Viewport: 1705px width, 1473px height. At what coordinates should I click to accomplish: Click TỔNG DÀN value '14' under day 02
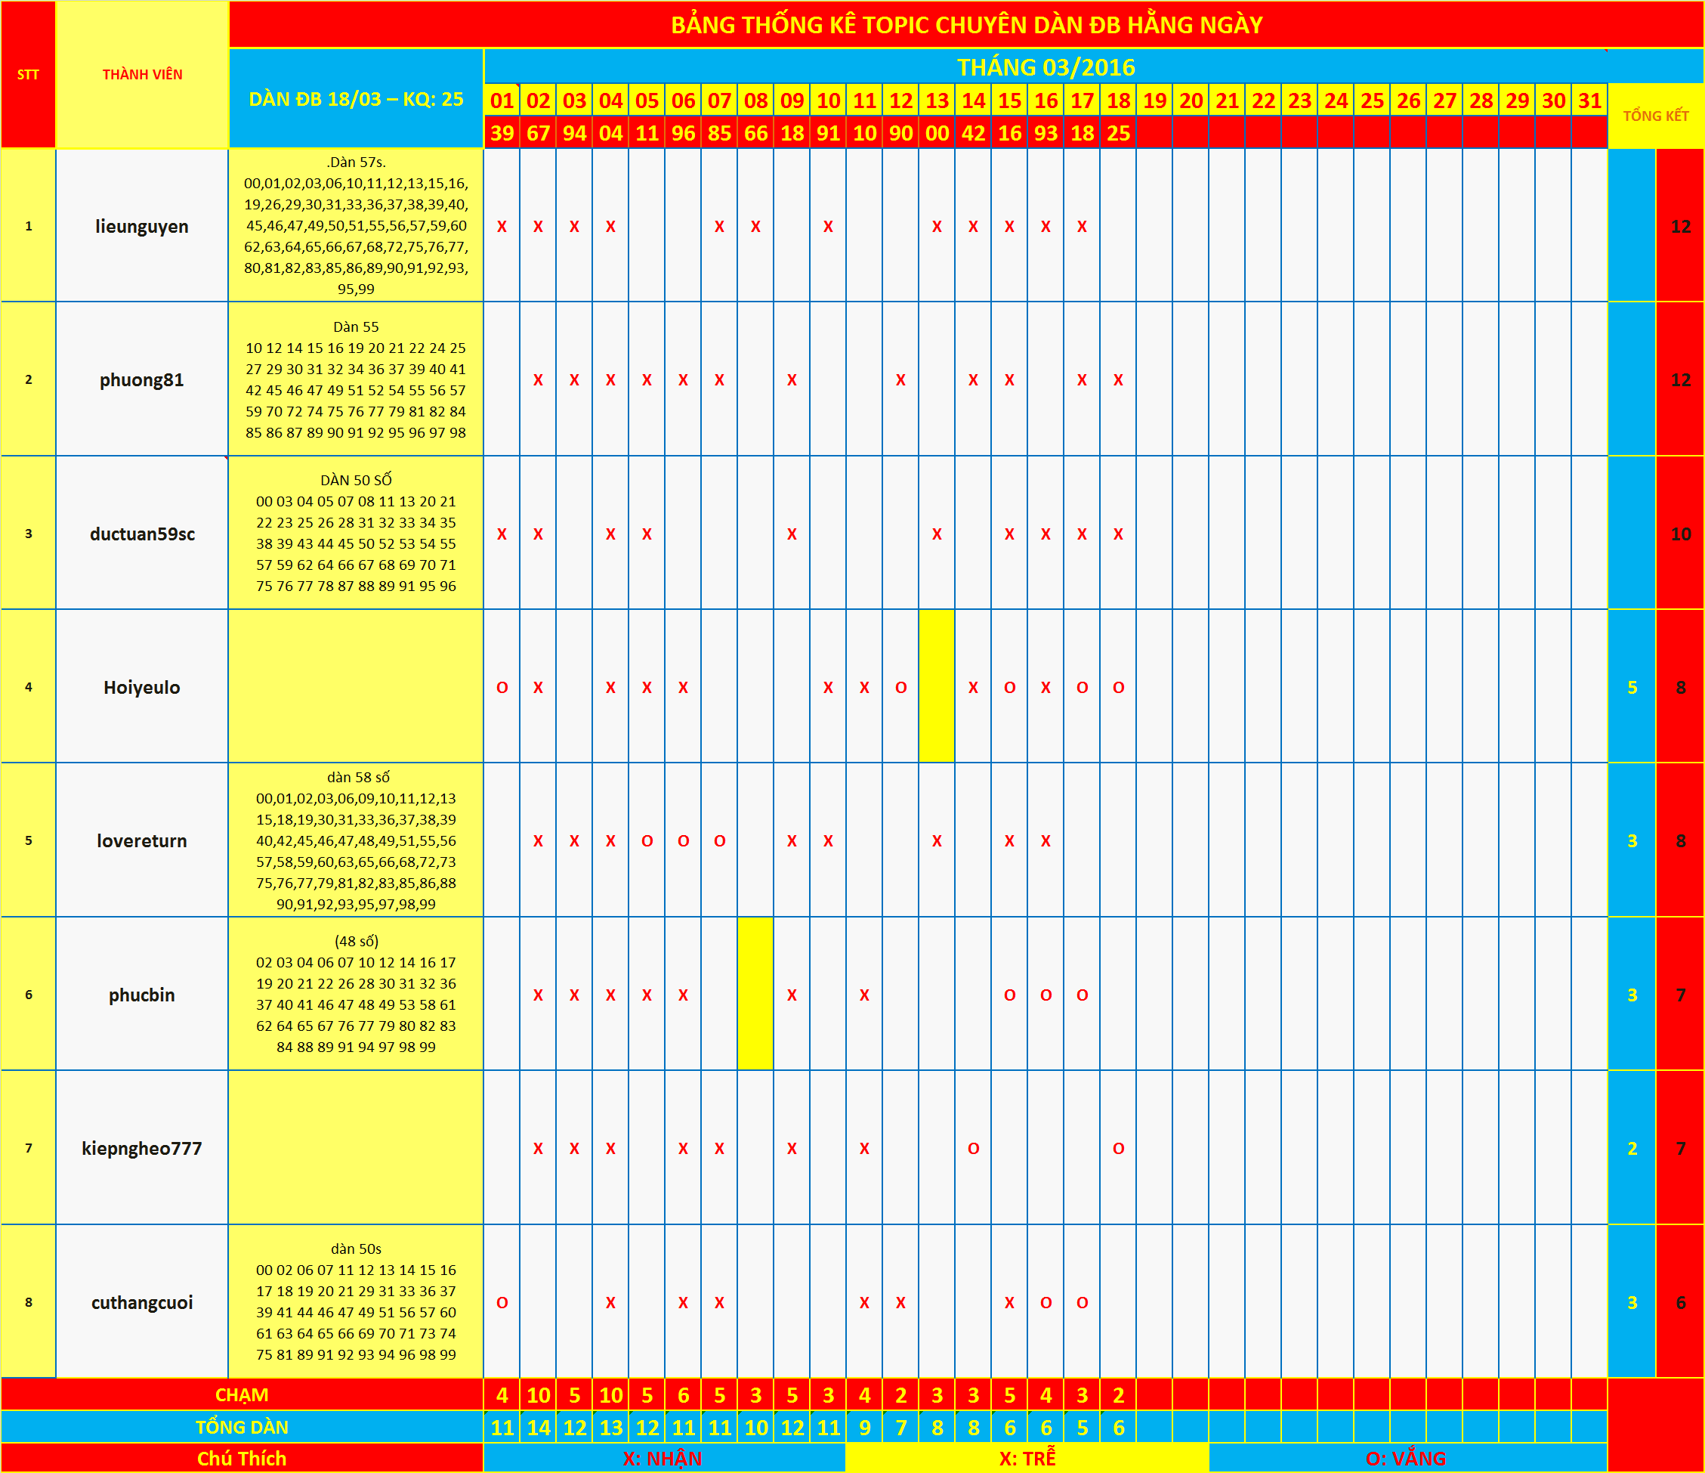pyautogui.click(x=538, y=1427)
